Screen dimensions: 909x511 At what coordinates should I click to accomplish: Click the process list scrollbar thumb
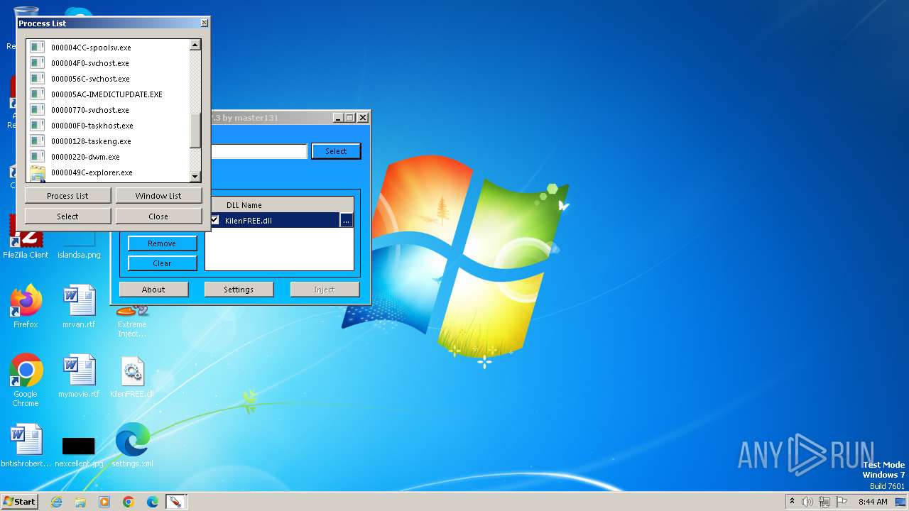click(195, 131)
